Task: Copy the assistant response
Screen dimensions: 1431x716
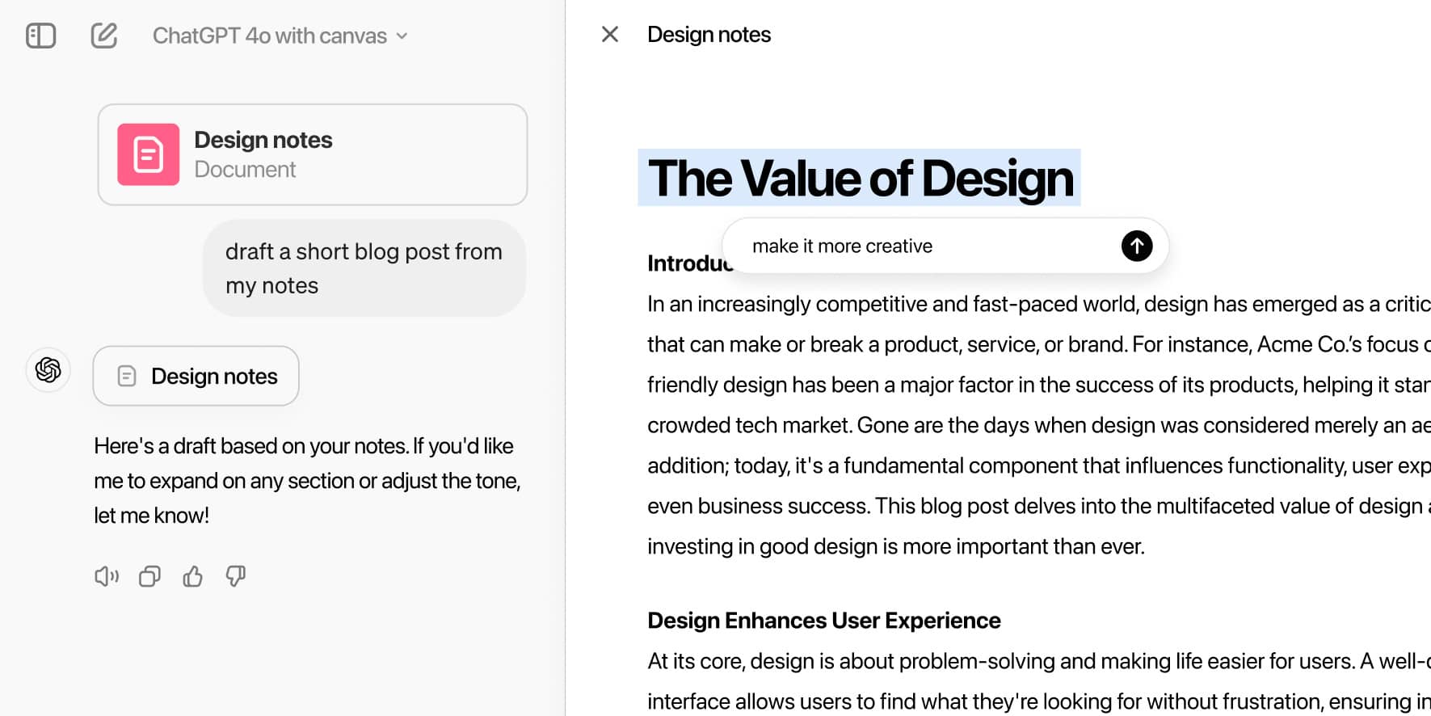Action: tap(149, 576)
